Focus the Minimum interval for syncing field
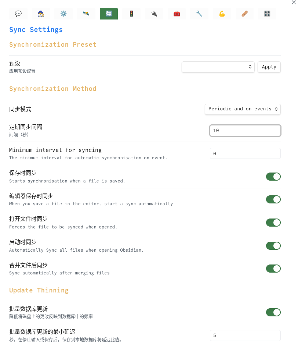 (x=245, y=153)
